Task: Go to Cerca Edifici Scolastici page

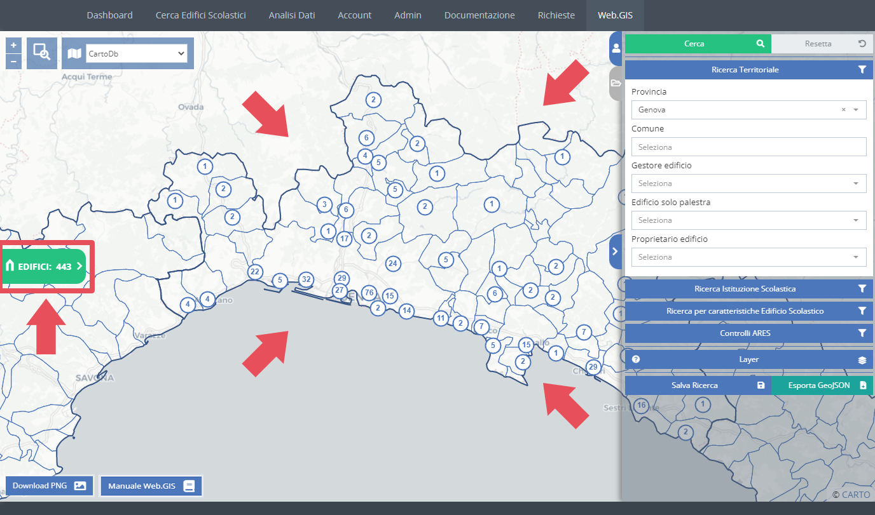Action: click(200, 15)
